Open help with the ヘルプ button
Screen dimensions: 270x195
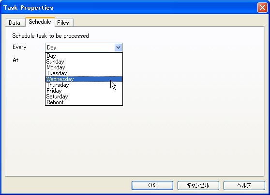click(244, 185)
